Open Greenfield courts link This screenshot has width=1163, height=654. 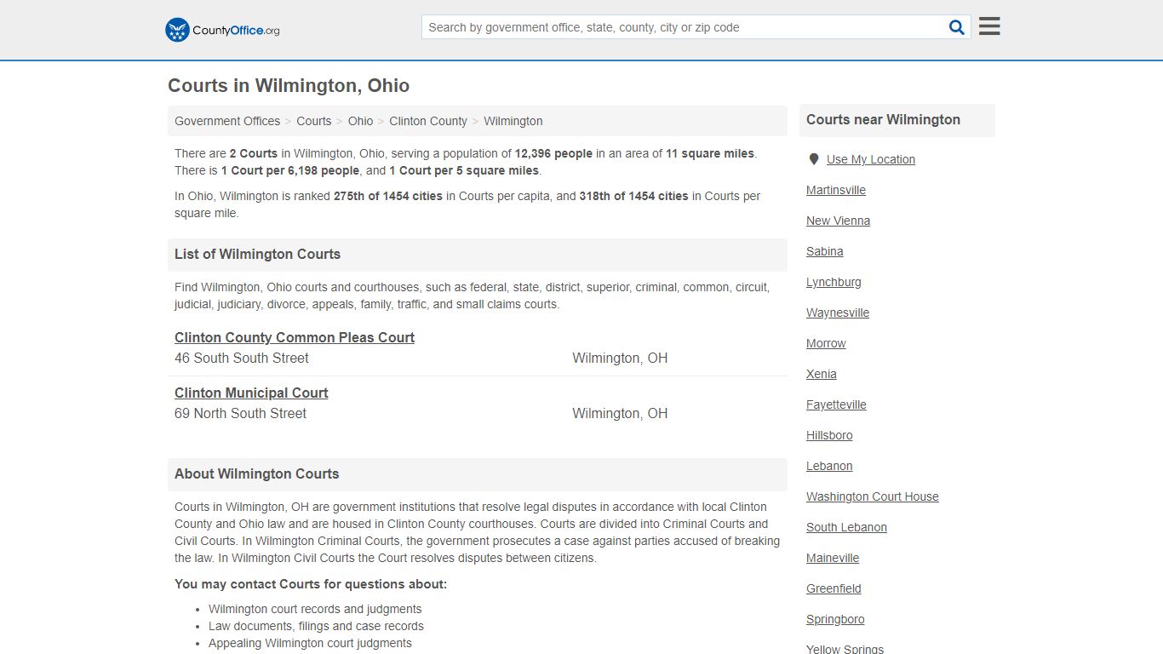(834, 588)
